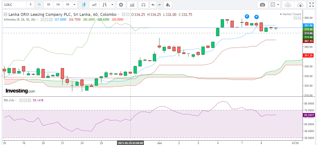Click the Ichimoku value 320.0000
317x145 pixels.
[x=117, y=20]
